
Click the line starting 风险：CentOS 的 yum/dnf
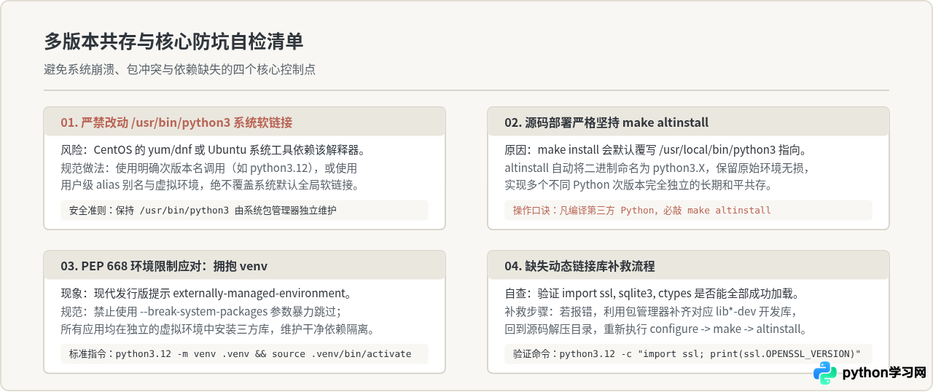(212, 150)
